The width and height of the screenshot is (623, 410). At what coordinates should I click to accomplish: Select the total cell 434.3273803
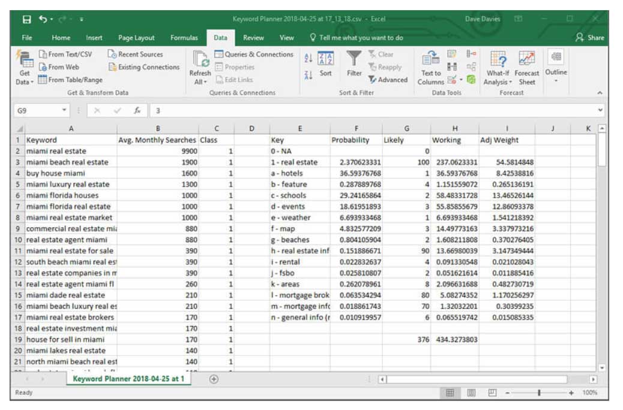[x=454, y=340]
